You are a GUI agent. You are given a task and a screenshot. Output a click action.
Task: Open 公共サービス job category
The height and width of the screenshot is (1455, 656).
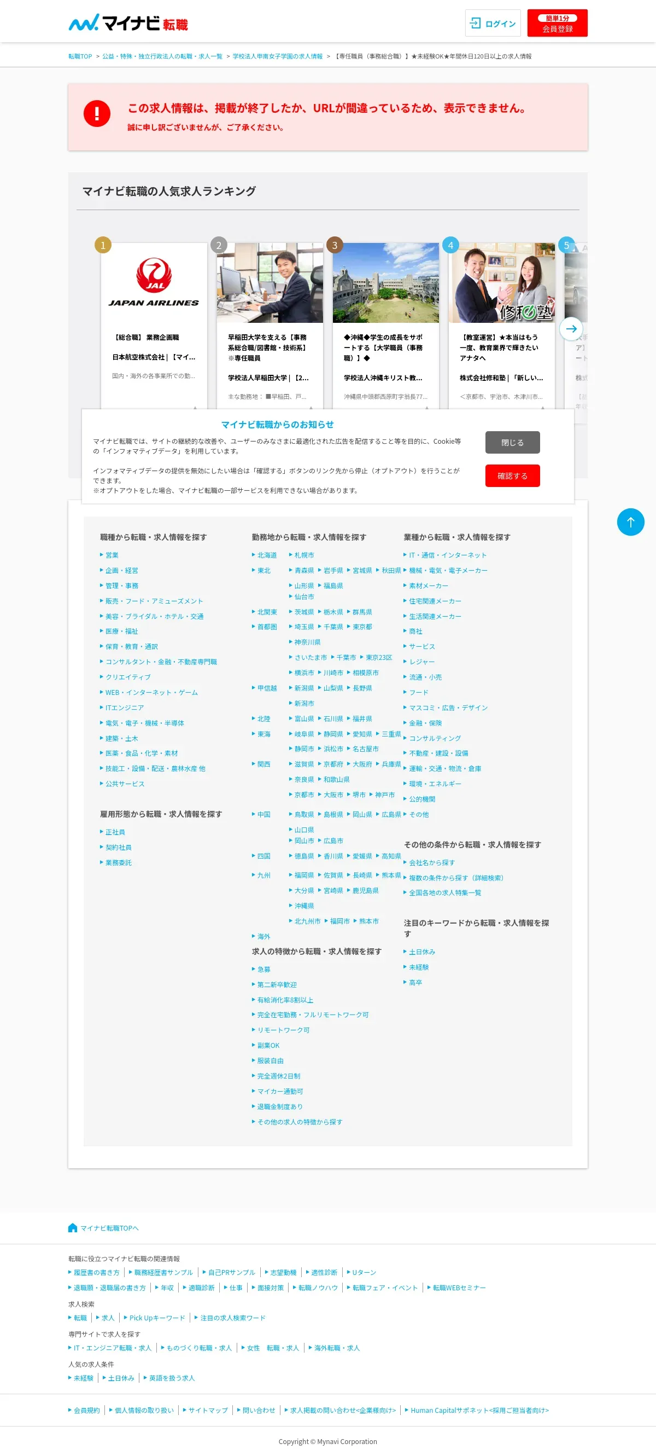click(x=125, y=784)
